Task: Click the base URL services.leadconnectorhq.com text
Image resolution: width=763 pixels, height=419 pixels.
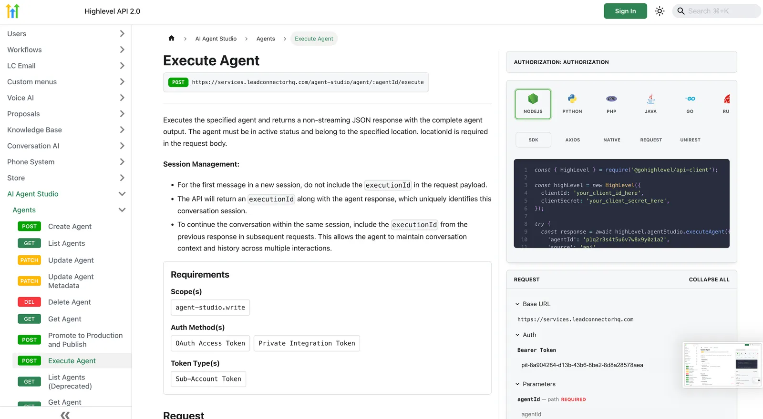Action: coord(576,319)
